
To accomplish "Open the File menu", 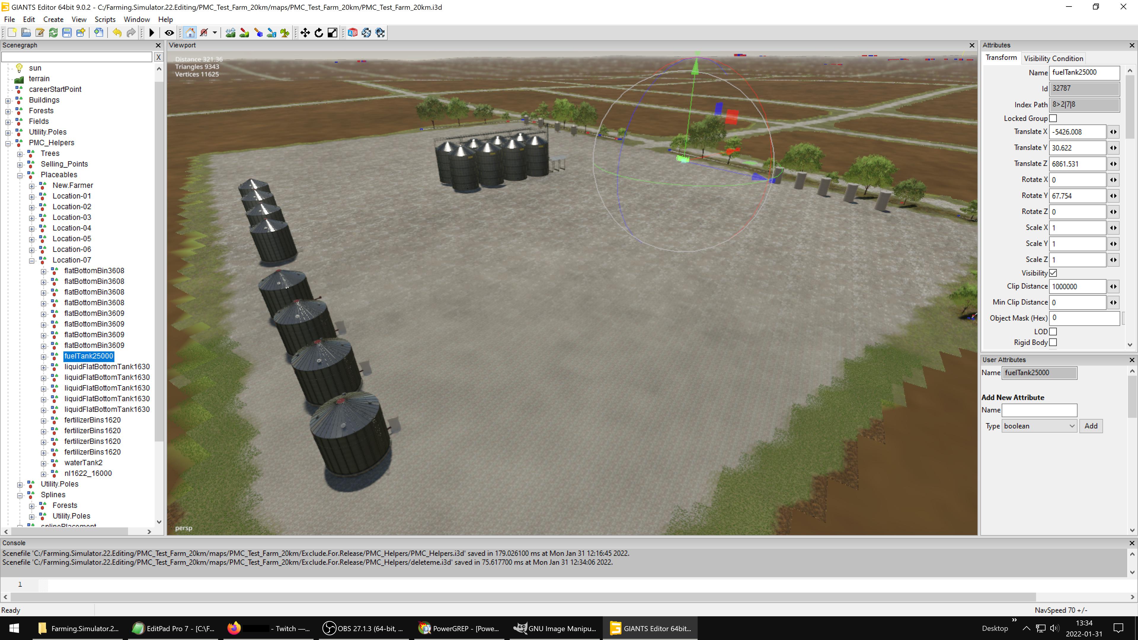I will tap(9, 20).
